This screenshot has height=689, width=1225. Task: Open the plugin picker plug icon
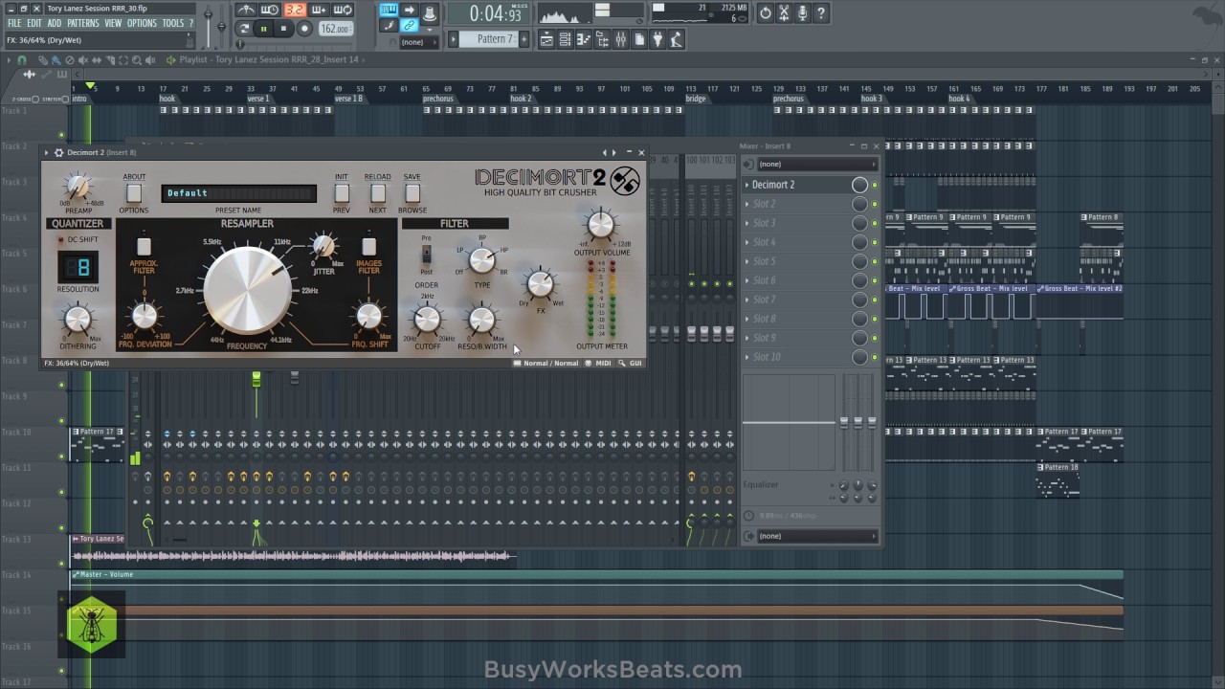656,39
